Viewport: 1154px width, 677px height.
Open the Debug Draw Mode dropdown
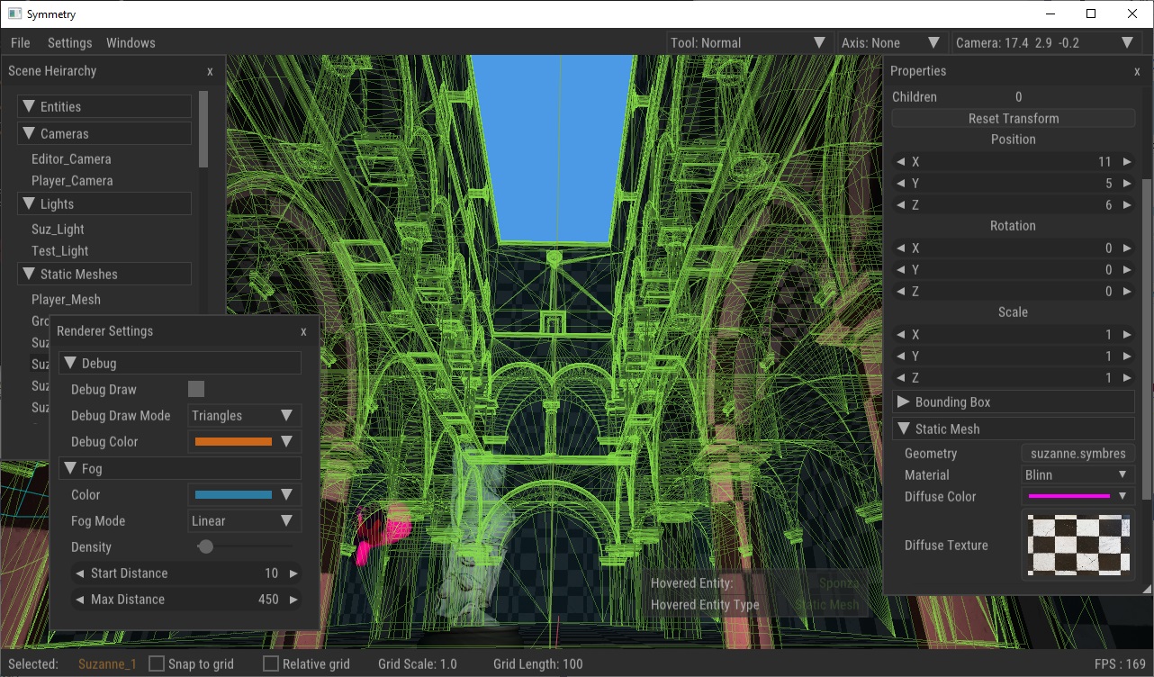click(244, 415)
